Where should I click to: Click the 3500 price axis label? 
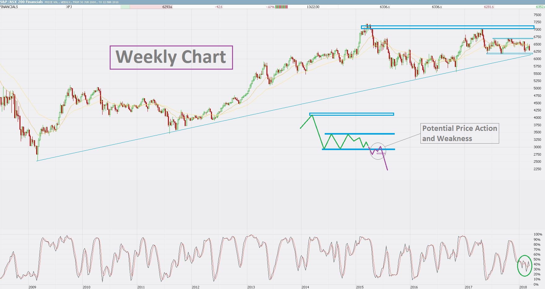tap(537, 132)
